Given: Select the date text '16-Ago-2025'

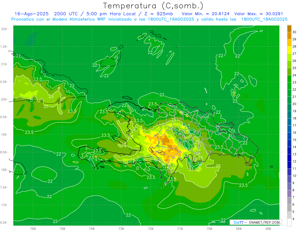Looking at the screenshot, I should click(x=32, y=14).
